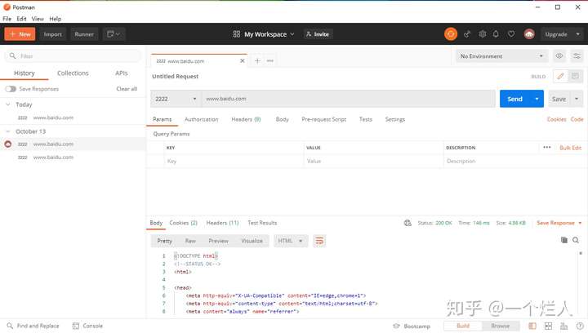Show response Cookies (2) tab
Viewport: 588px width, 333px height.
pos(184,223)
